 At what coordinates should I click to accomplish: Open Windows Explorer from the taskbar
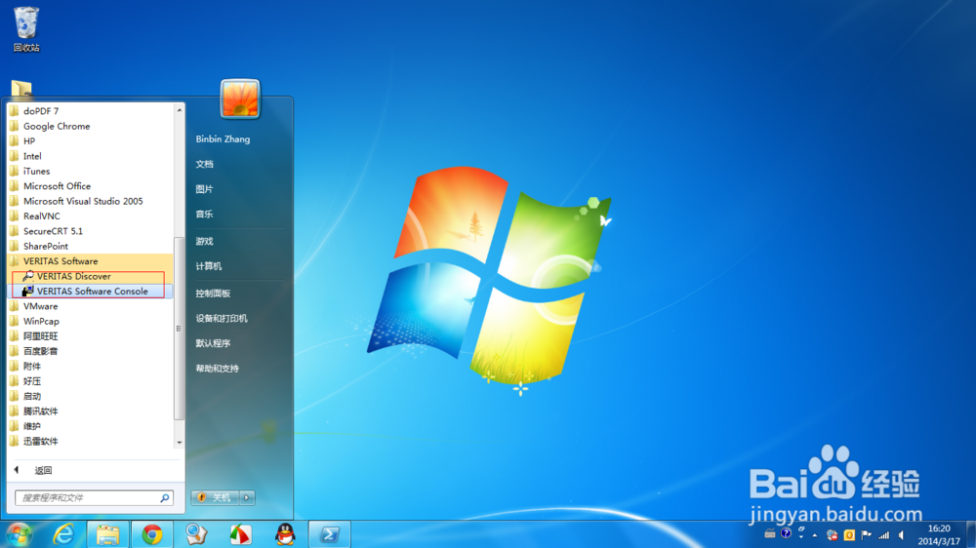(x=107, y=534)
